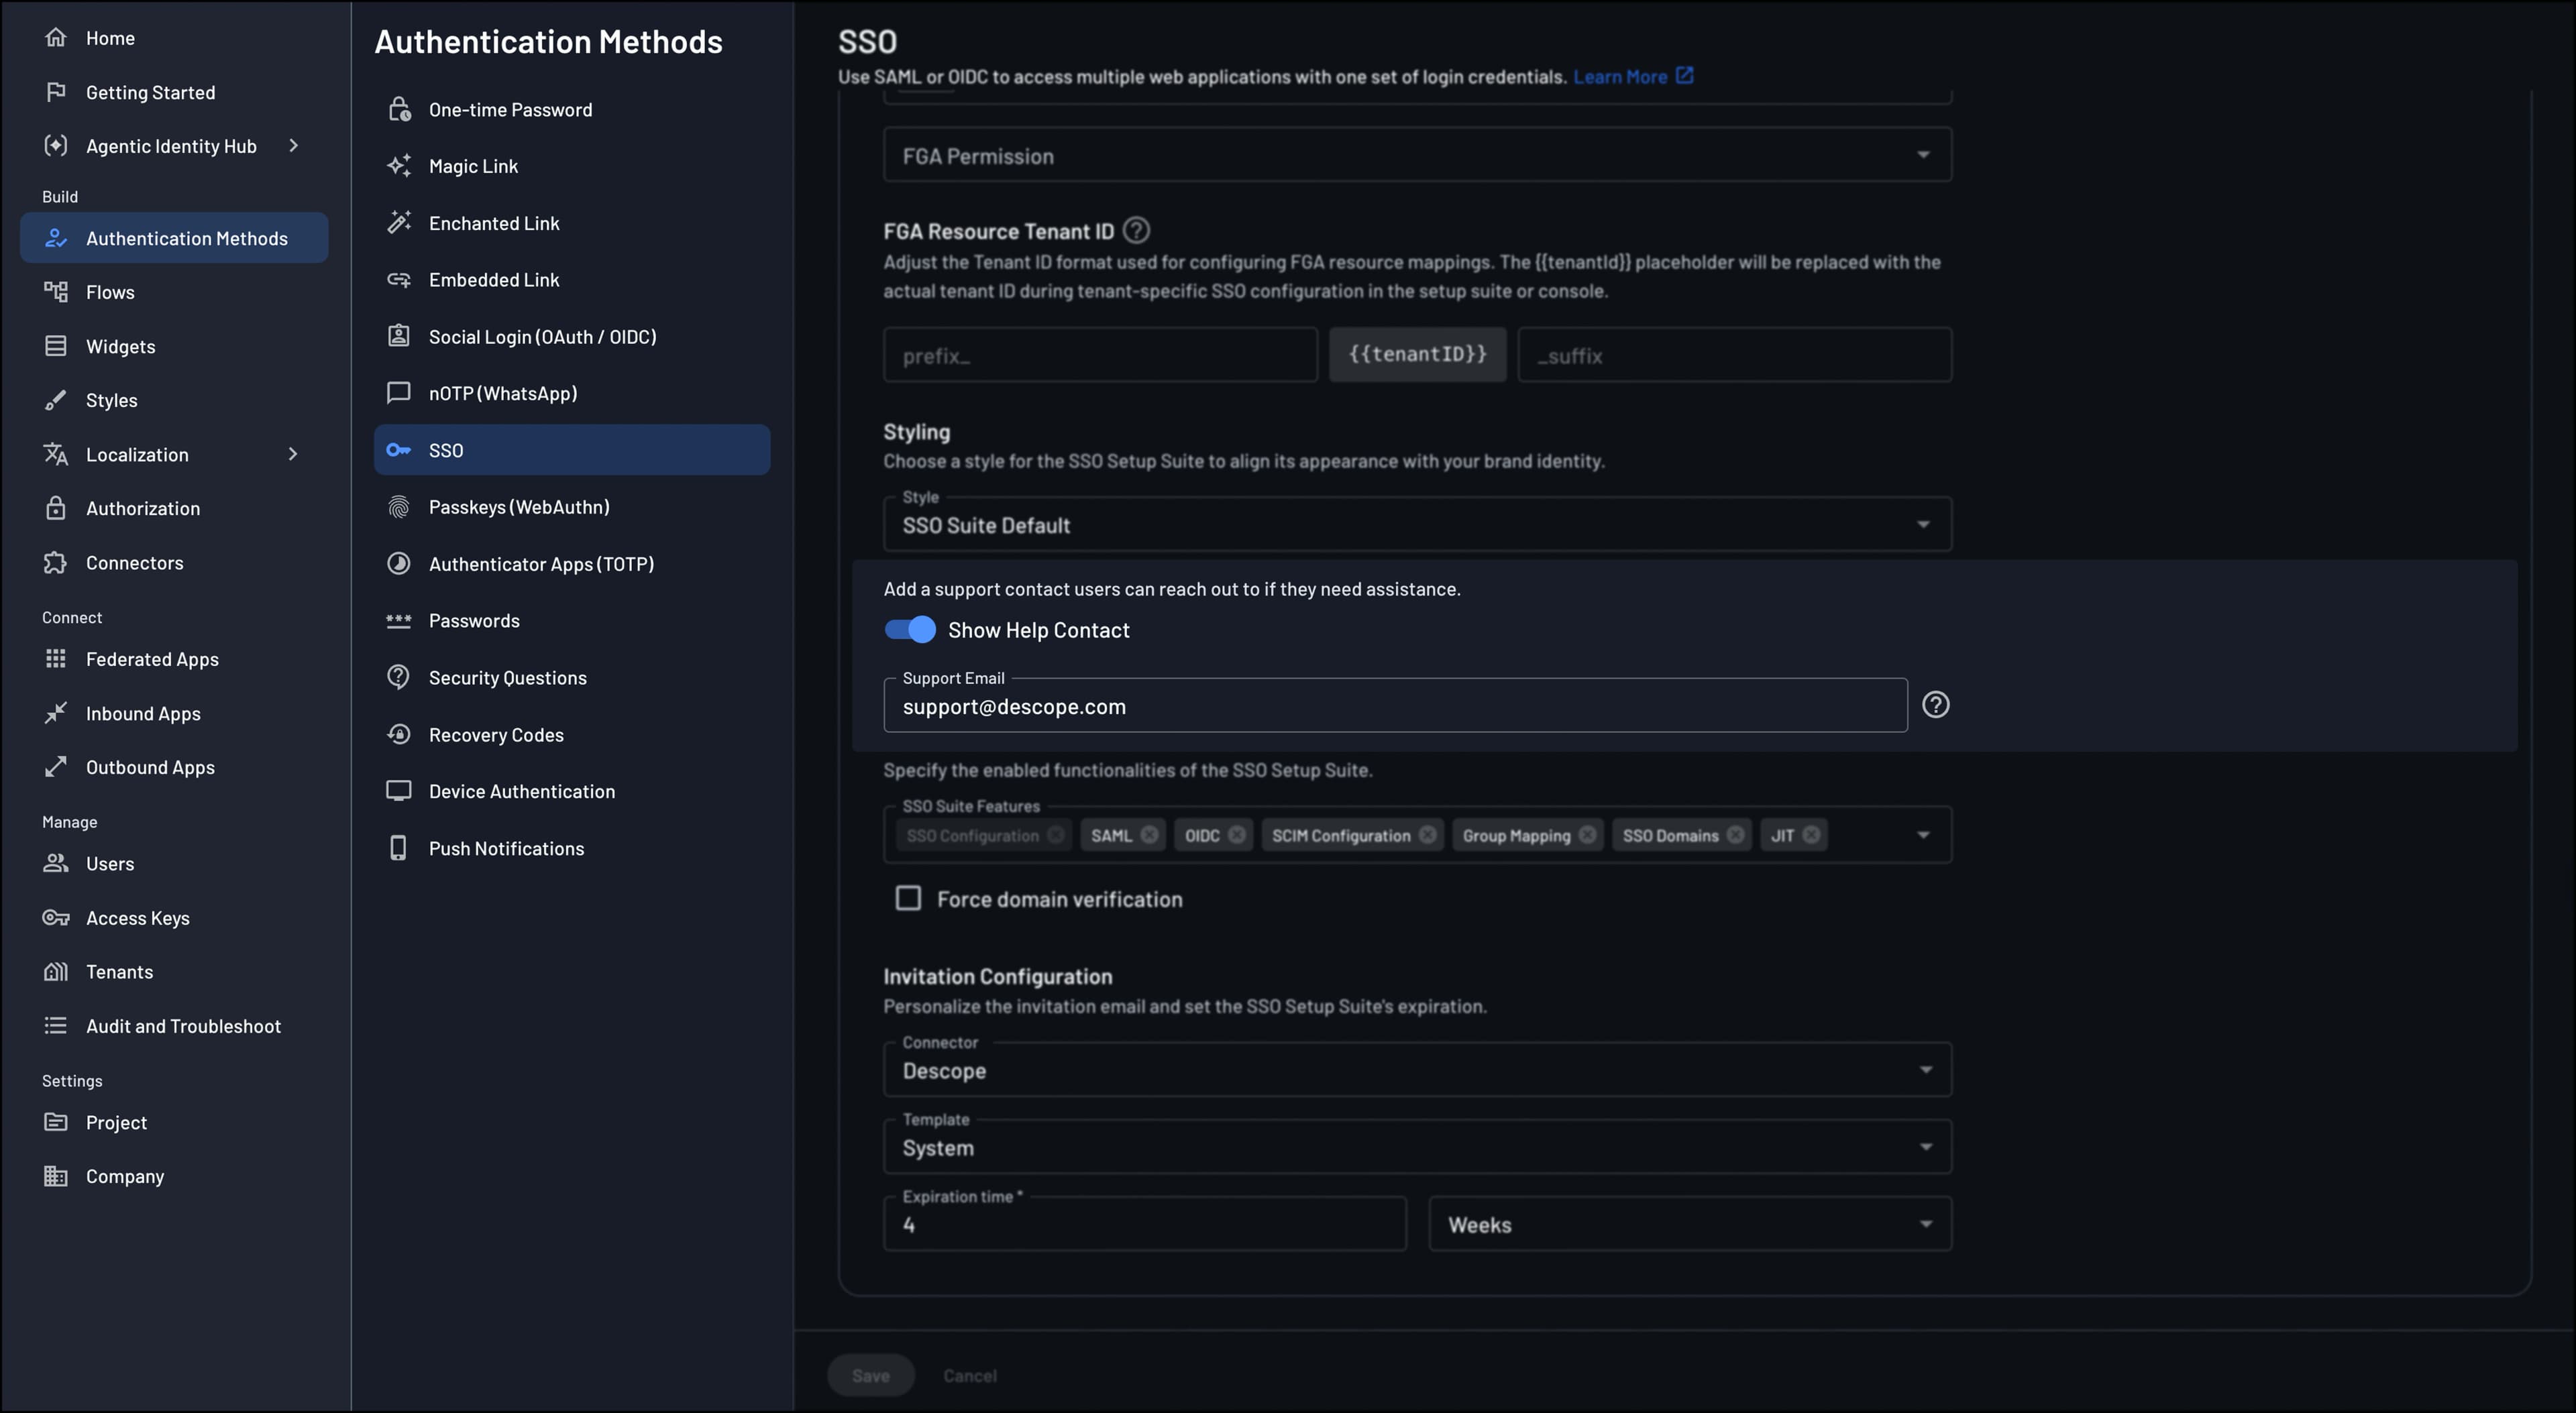Open the Style dropdown showing SSO Suite Default
Image resolution: width=2576 pixels, height=1413 pixels.
tap(1417, 524)
